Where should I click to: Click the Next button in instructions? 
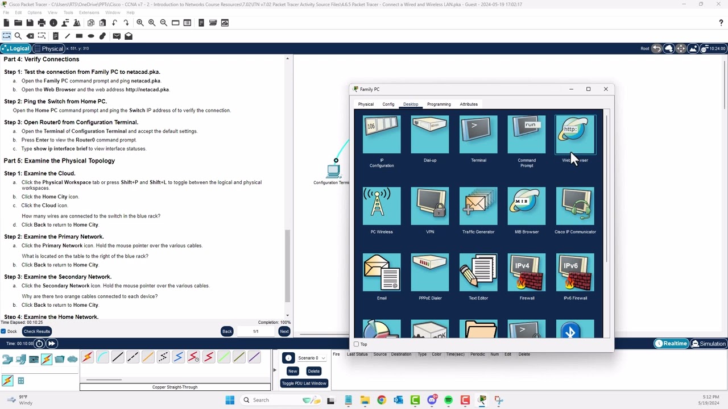pos(284,331)
